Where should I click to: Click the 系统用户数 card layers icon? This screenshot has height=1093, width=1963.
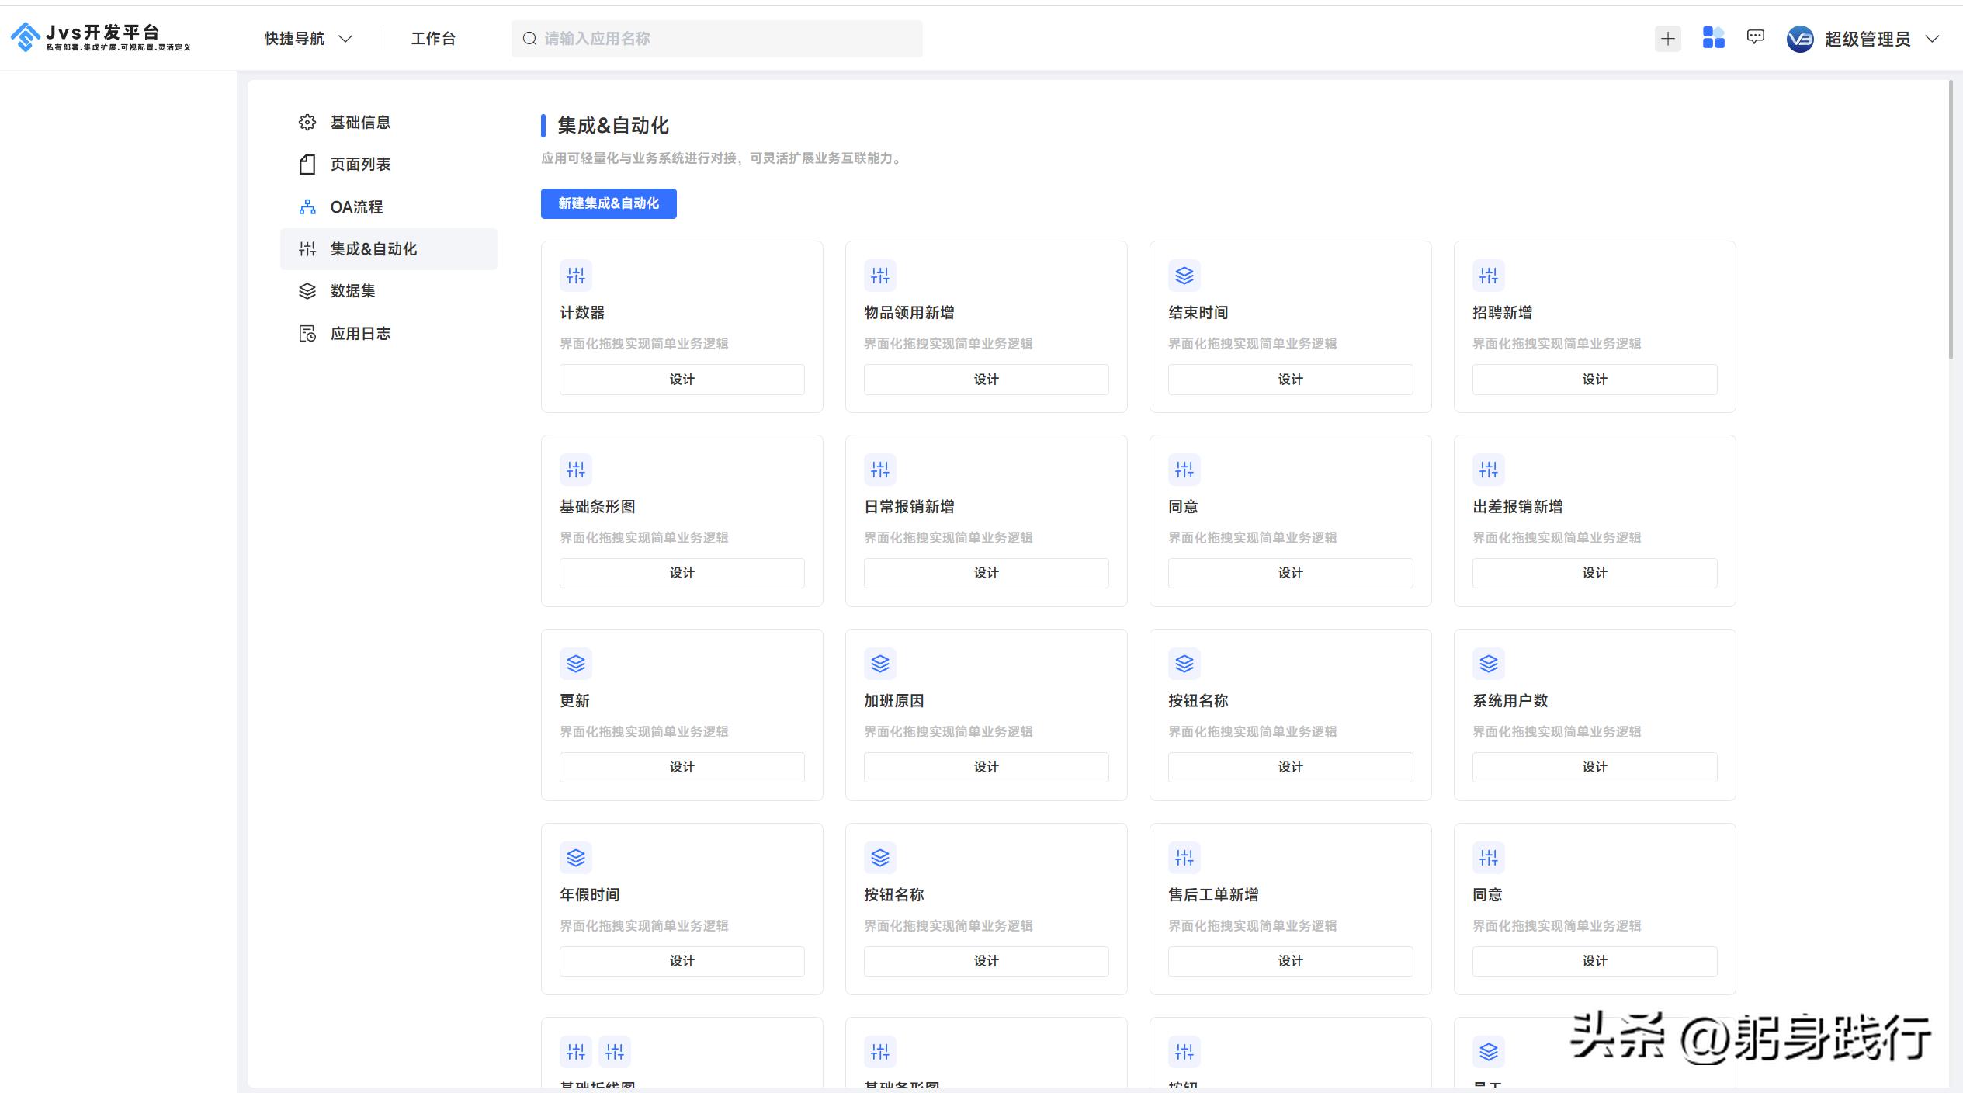1488,664
